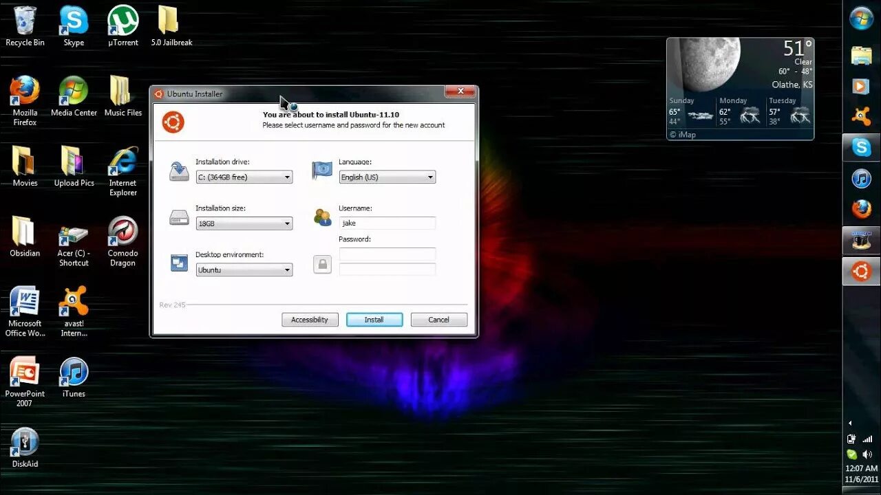The image size is (881, 495).
Task: Select the Mozilla Firefox desktop shortcut
Action: 25,101
